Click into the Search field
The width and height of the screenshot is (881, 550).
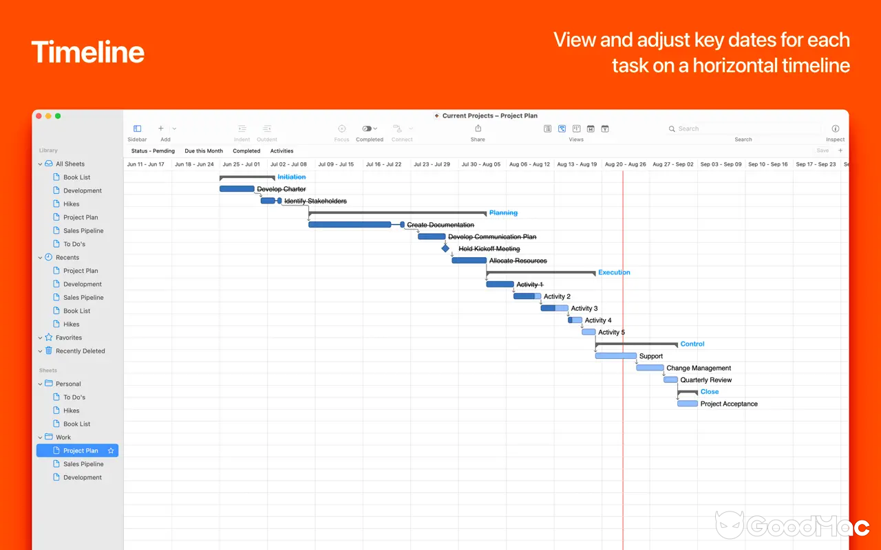(743, 129)
